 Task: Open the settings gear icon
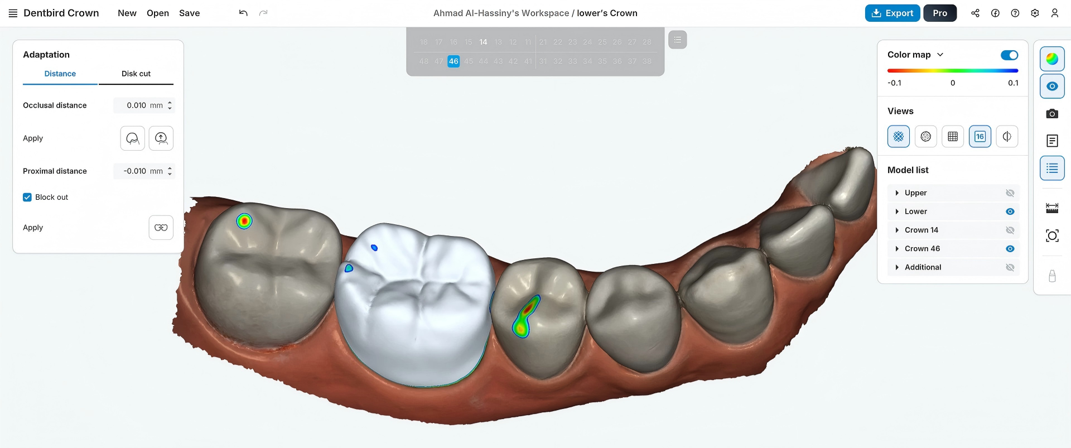(1035, 13)
